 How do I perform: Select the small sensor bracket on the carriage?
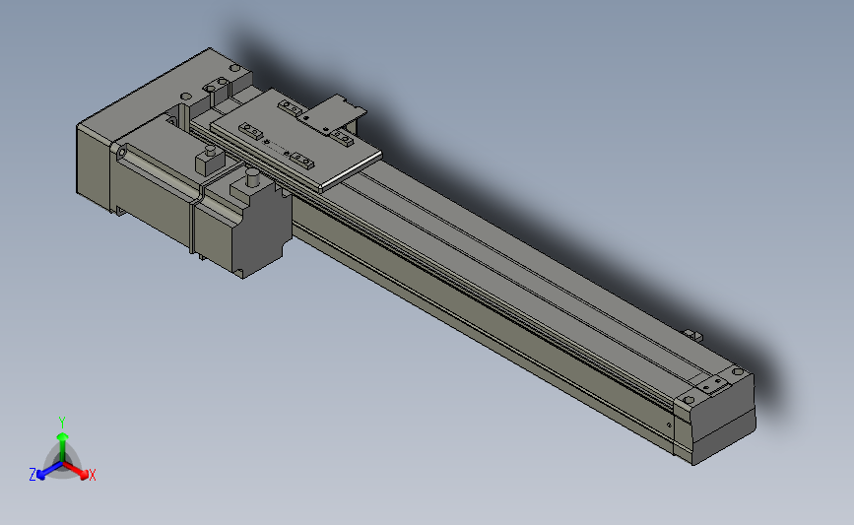331,114
